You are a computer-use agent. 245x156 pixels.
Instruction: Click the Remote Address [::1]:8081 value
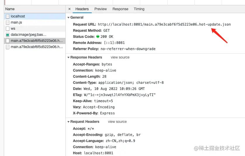coord(114,43)
